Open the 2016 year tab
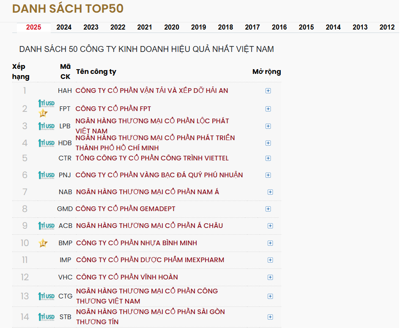The image size is (406, 328). (280, 27)
